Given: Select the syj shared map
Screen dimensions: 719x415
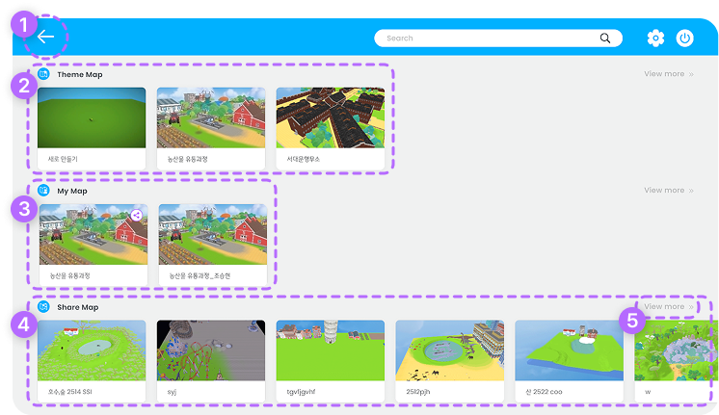Looking at the screenshot, I should click(x=211, y=360).
